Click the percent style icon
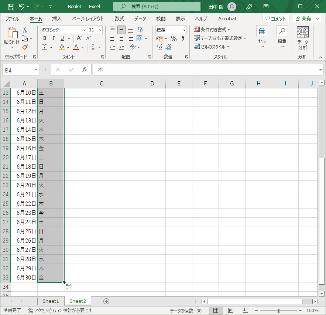The width and height of the screenshot is (326, 315). (174, 38)
